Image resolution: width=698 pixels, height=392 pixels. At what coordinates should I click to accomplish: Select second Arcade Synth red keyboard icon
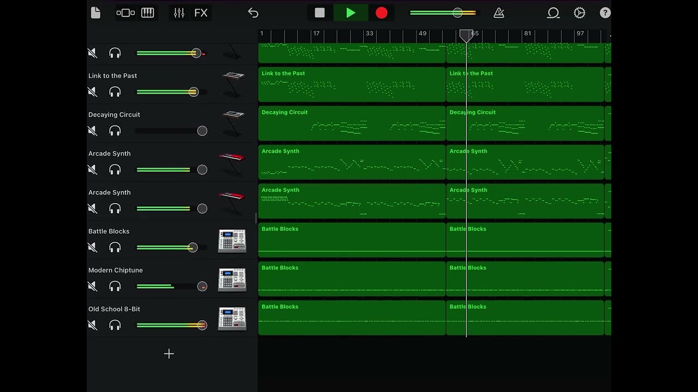[232, 201]
